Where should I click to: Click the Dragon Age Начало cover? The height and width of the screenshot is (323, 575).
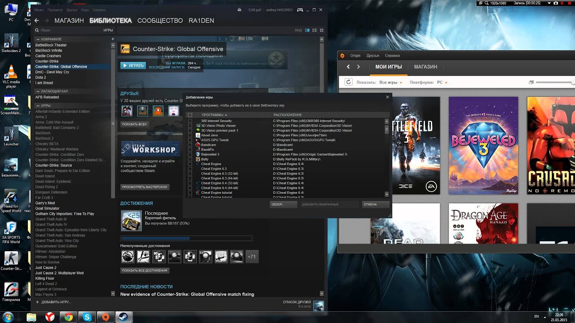click(483, 223)
